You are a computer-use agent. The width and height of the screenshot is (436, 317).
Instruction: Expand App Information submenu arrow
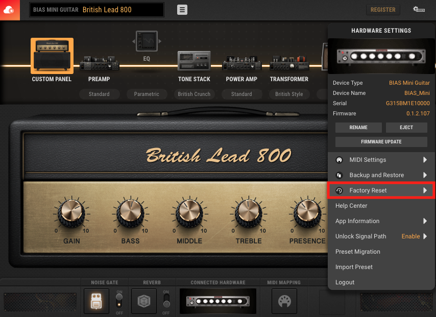pos(425,221)
